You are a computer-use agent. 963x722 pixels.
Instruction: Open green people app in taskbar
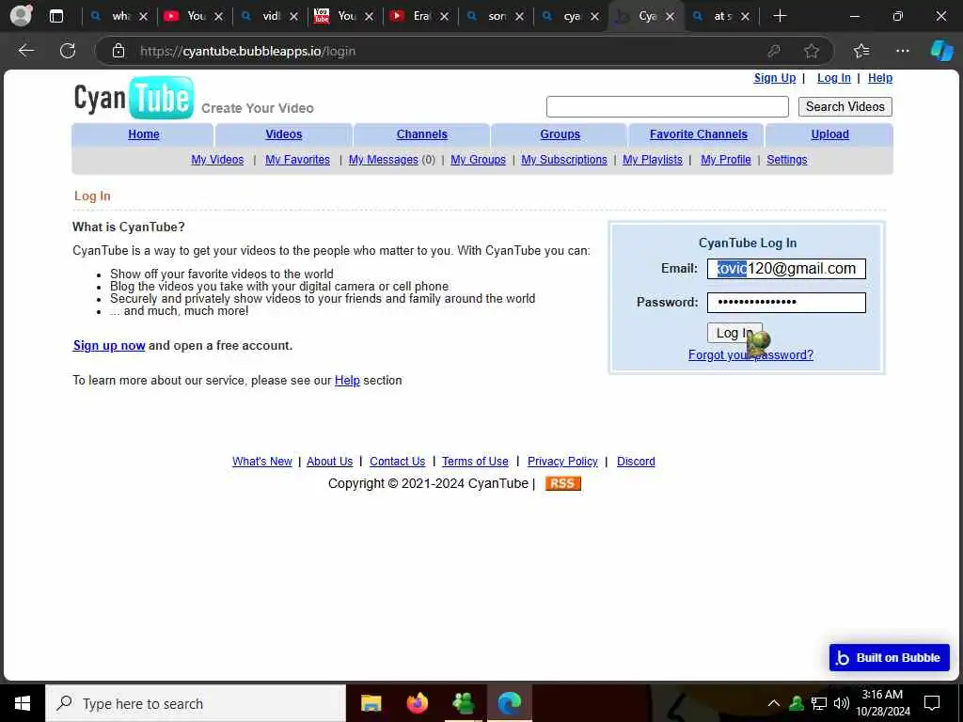(x=463, y=703)
